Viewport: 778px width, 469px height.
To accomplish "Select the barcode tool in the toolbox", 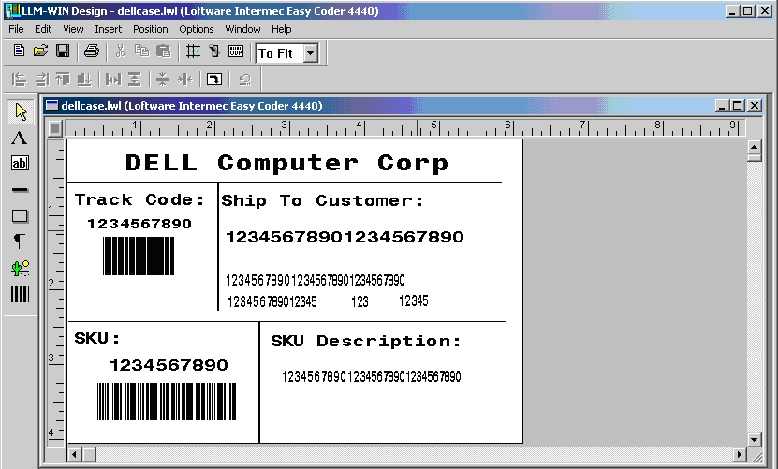I will click(x=19, y=294).
